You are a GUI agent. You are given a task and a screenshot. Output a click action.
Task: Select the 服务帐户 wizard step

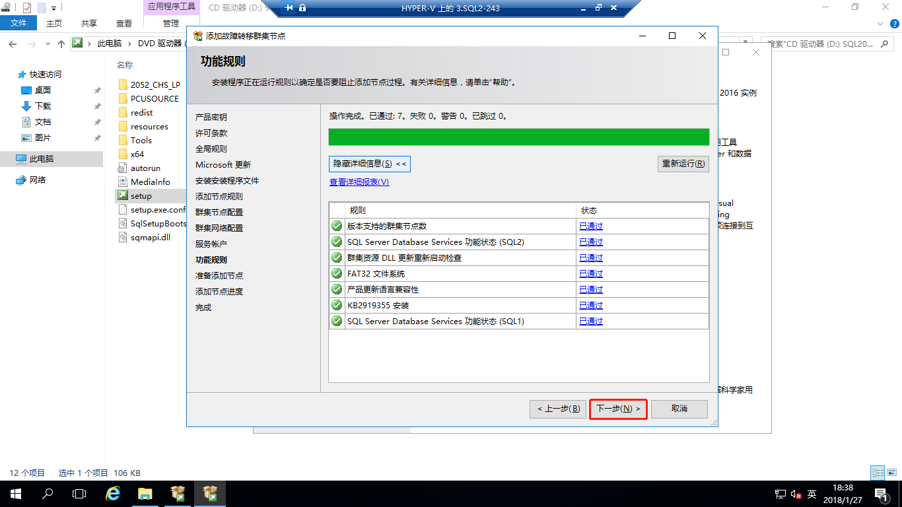211,244
